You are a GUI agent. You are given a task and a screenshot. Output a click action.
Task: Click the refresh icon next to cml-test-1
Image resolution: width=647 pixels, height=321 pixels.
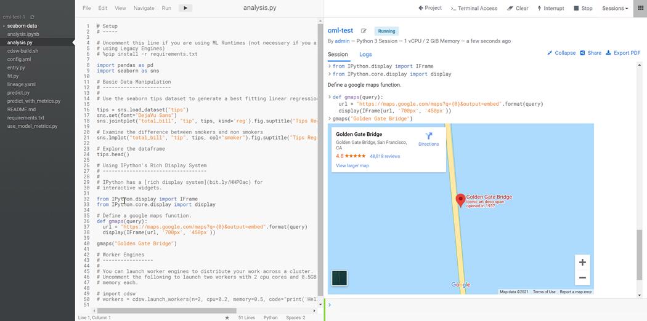pyautogui.click(x=32, y=17)
